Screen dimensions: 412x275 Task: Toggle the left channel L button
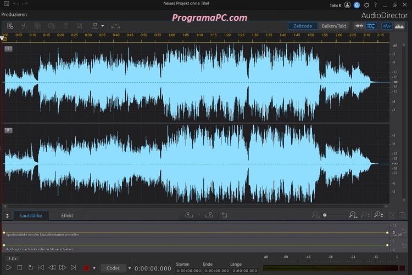click(x=8, y=49)
